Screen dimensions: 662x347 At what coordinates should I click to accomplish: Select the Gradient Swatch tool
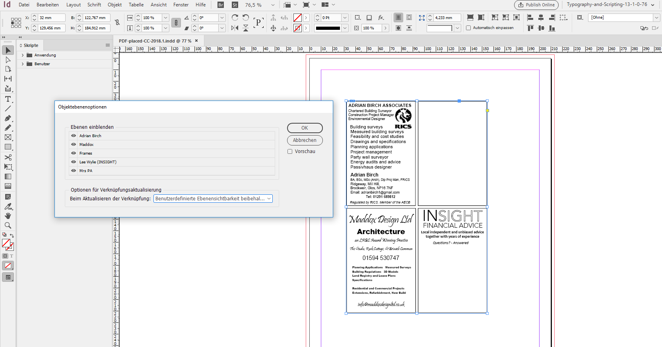coord(8,176)
